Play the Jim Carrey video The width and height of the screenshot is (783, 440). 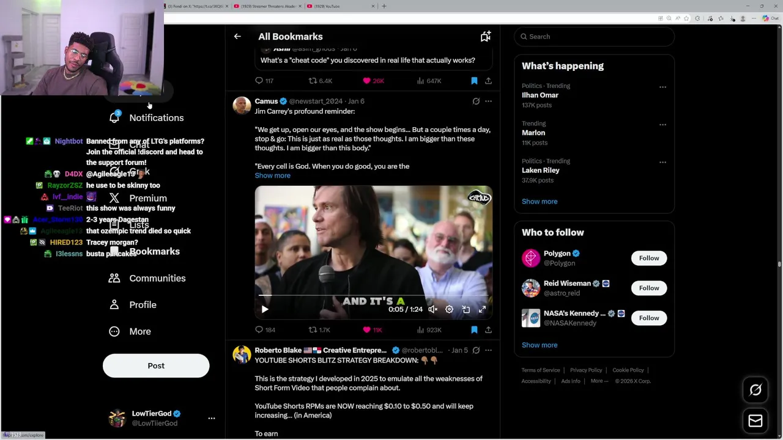coord(265,309)
